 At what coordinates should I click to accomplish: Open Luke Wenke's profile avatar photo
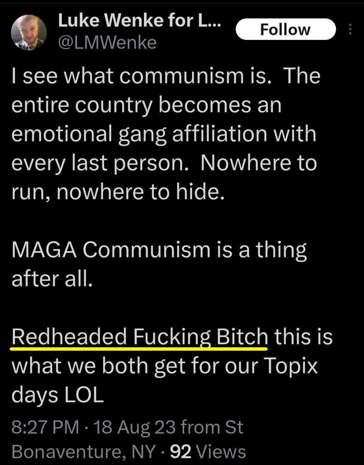click(x=29, y=33)
